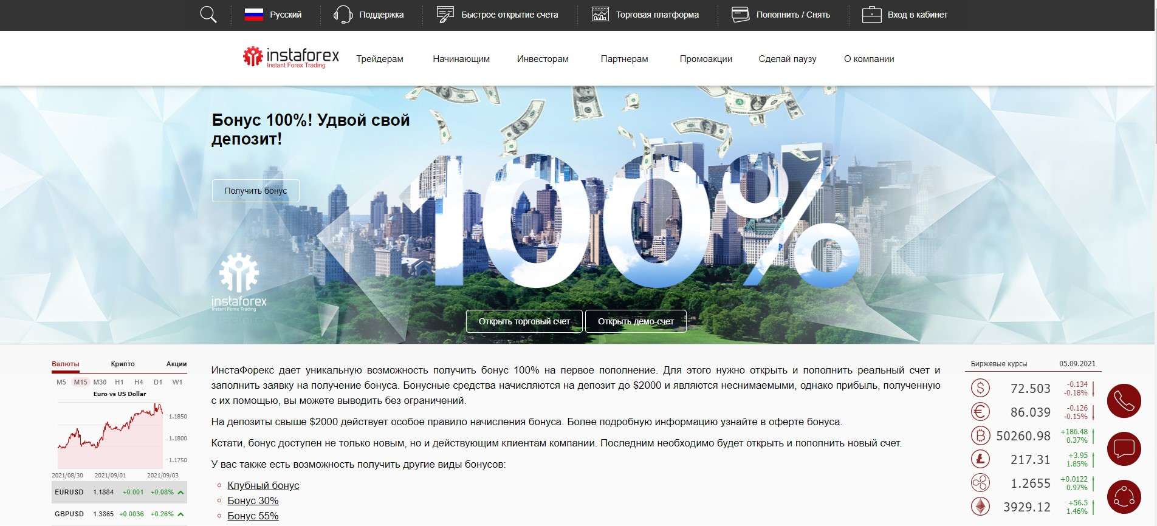
Task: Click the EURUSD quote row
Action: click(119, 492)
